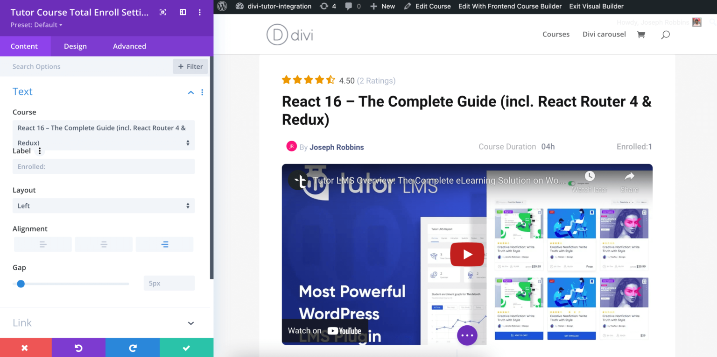Select right text alignment option

[x=164, y=244]
